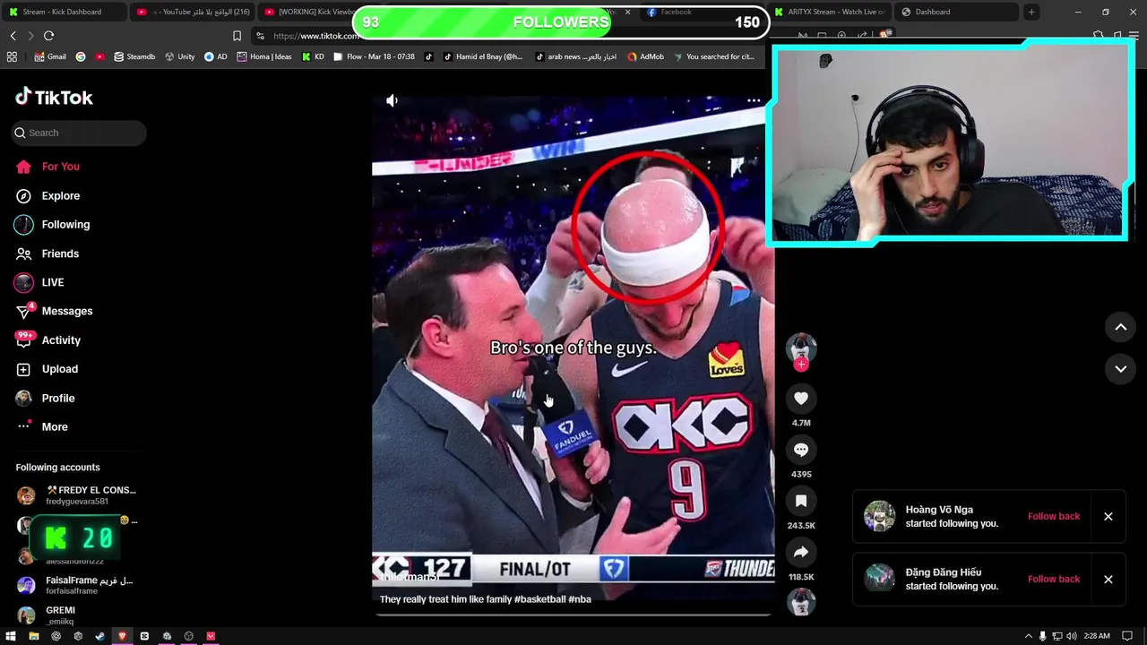Screen dimensions: 1147x645
Task: Switch to the YouTube (216) tab
Action: point(192,12)
